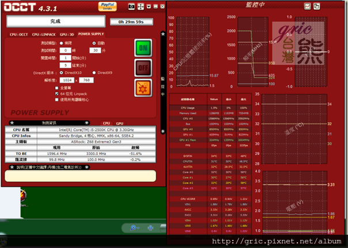
Task: Click the AVCC voltage row in the sensor table
Action: coord(210,210)
